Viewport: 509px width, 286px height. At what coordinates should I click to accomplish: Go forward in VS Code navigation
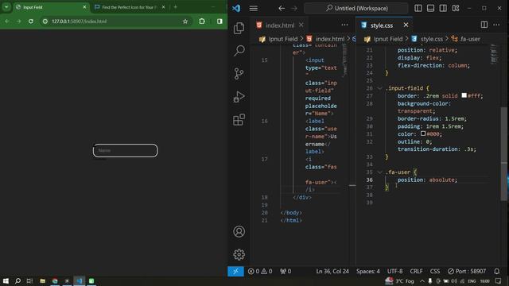294,9
